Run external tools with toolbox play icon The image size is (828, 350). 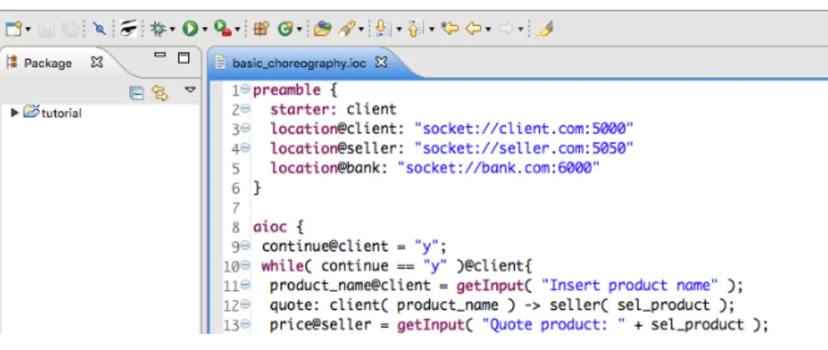pos(223,28)
